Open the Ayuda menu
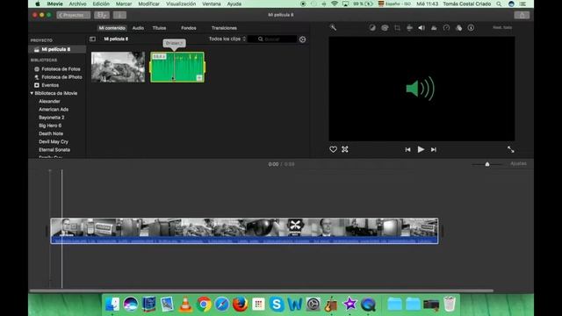 pyautogui.click(x=234, y=4)
